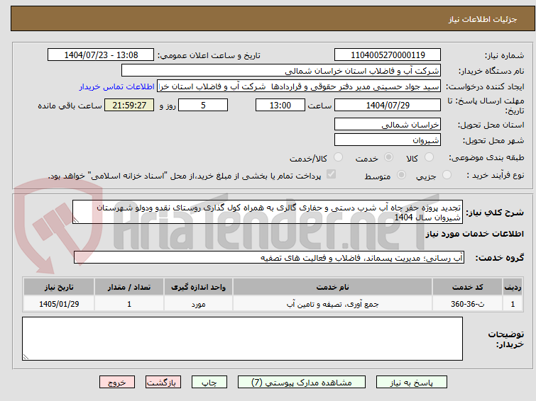
Task: Click the توضیحات خریدار text area
Action: [242, 339]
